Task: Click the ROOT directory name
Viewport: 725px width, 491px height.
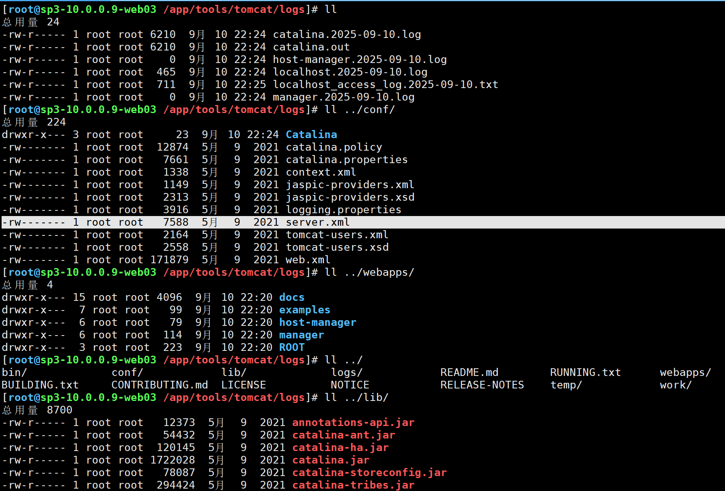Action: point(292,347)
